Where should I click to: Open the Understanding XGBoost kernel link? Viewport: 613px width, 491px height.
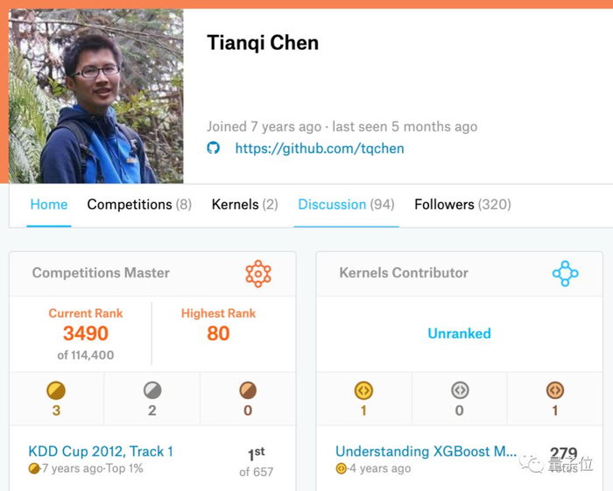[426, 452]
